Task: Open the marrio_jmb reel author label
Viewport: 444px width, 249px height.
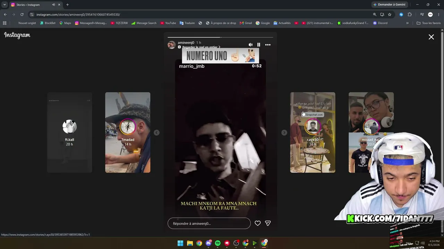Action: (192, 66)
